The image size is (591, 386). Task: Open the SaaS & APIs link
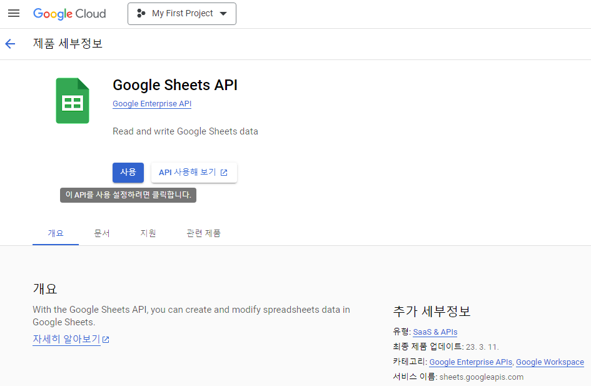pyautogui.click(x=435, y=332)
